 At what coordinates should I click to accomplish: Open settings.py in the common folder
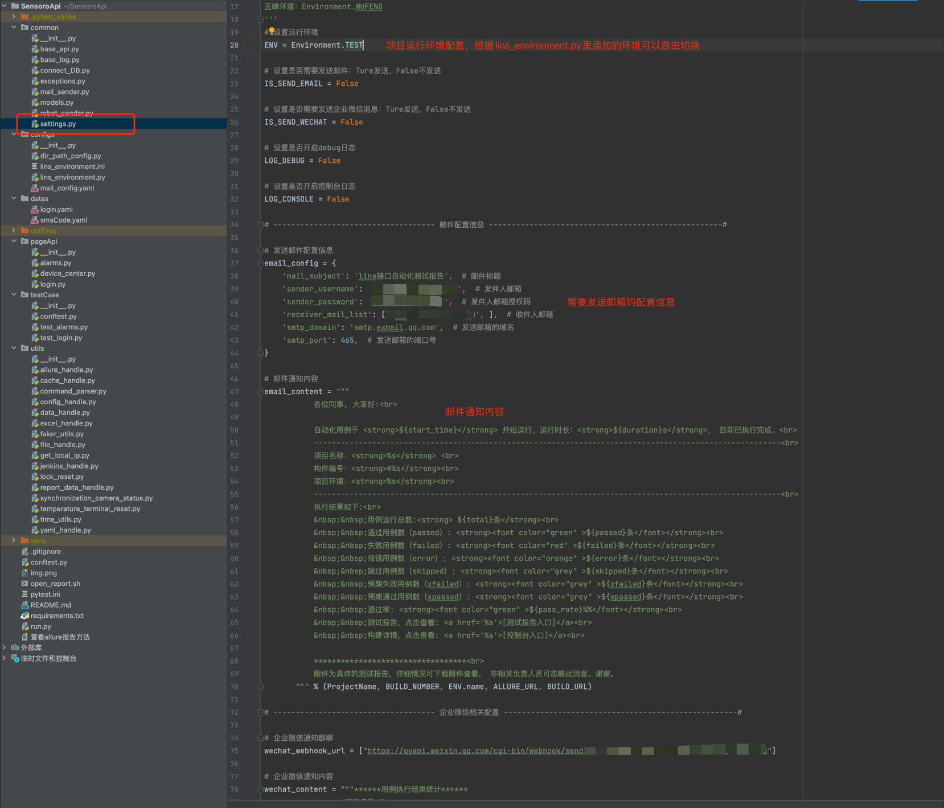[x=58, y=124]
